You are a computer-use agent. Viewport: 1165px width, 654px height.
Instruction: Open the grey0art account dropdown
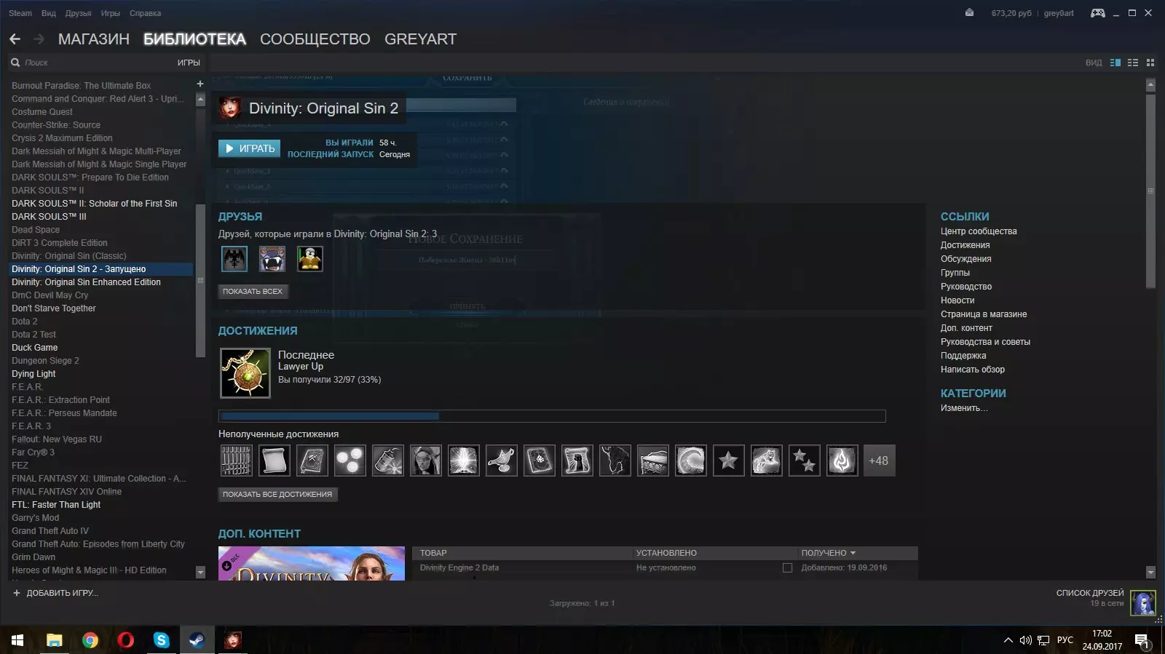(x=1059, y=13)
